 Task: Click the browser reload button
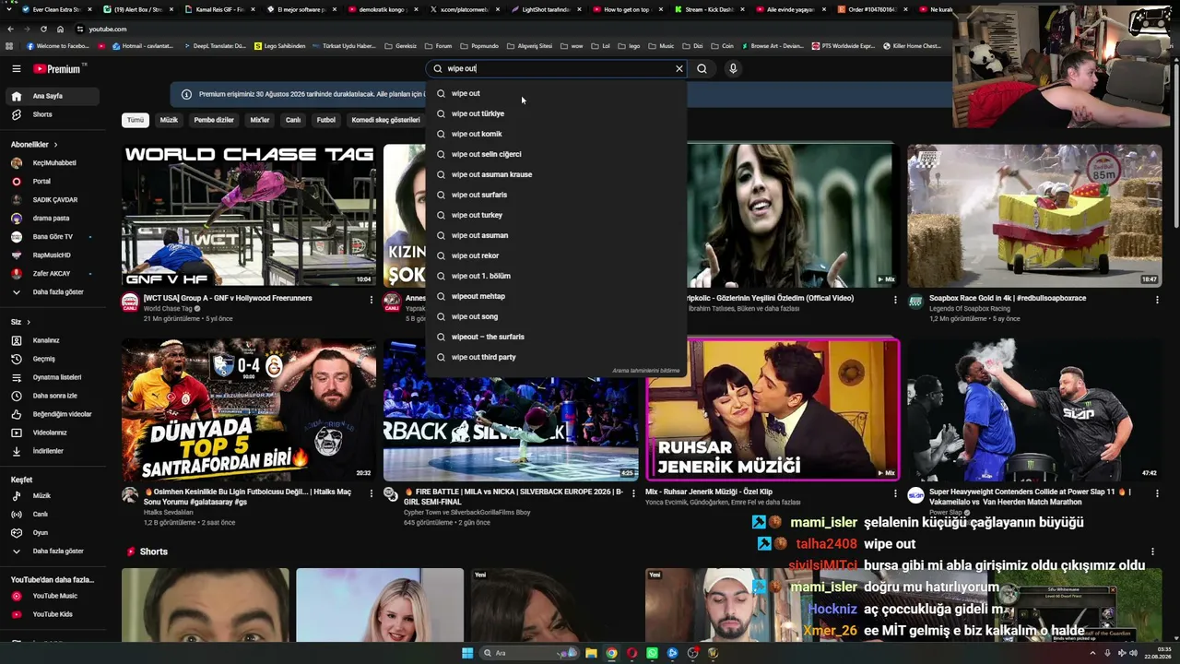pos(44,29)
